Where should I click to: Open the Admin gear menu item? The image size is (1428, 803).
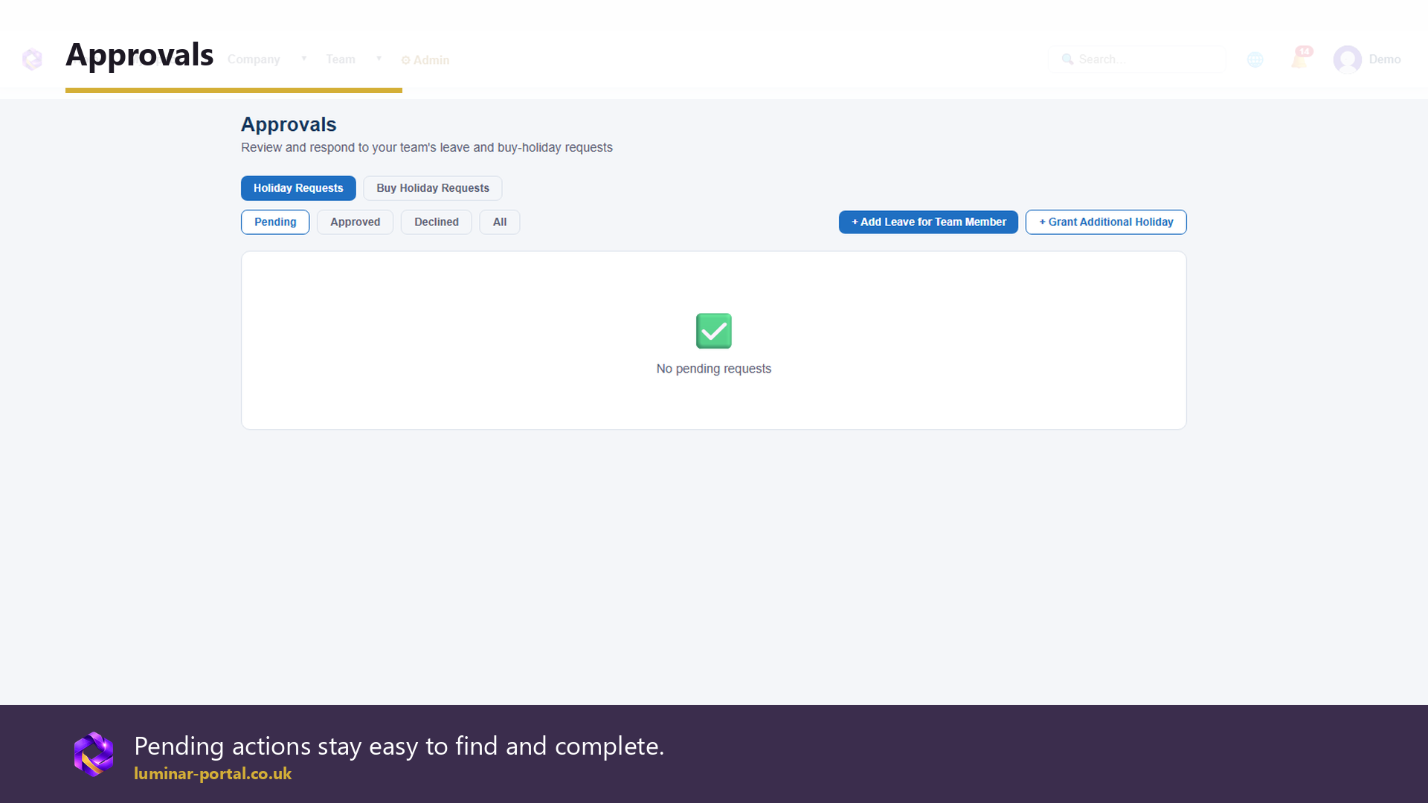[x=425, y=60]
